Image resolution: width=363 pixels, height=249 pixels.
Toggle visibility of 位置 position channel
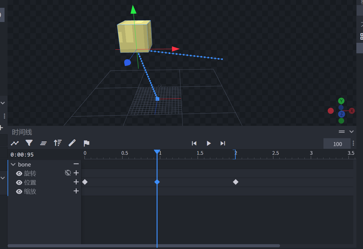point(19,182)
